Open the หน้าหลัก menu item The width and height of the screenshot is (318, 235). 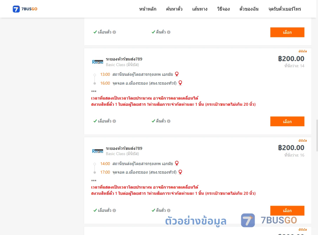148,9
